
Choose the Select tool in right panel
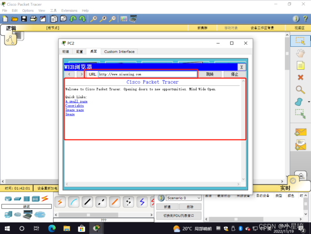coord(300,40)
